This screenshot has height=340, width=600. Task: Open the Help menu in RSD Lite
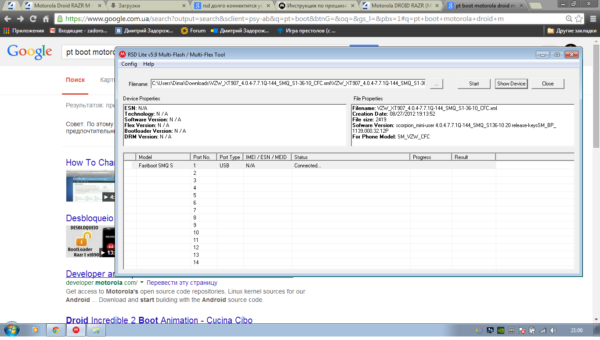coord(148,64)
